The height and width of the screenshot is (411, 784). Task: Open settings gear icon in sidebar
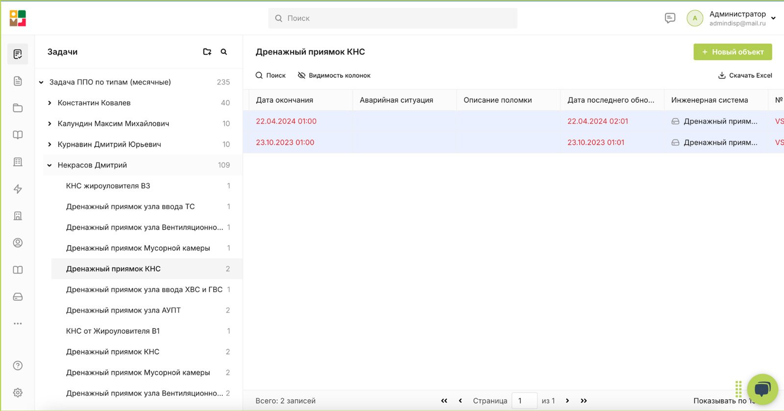[x=18, y=392]
